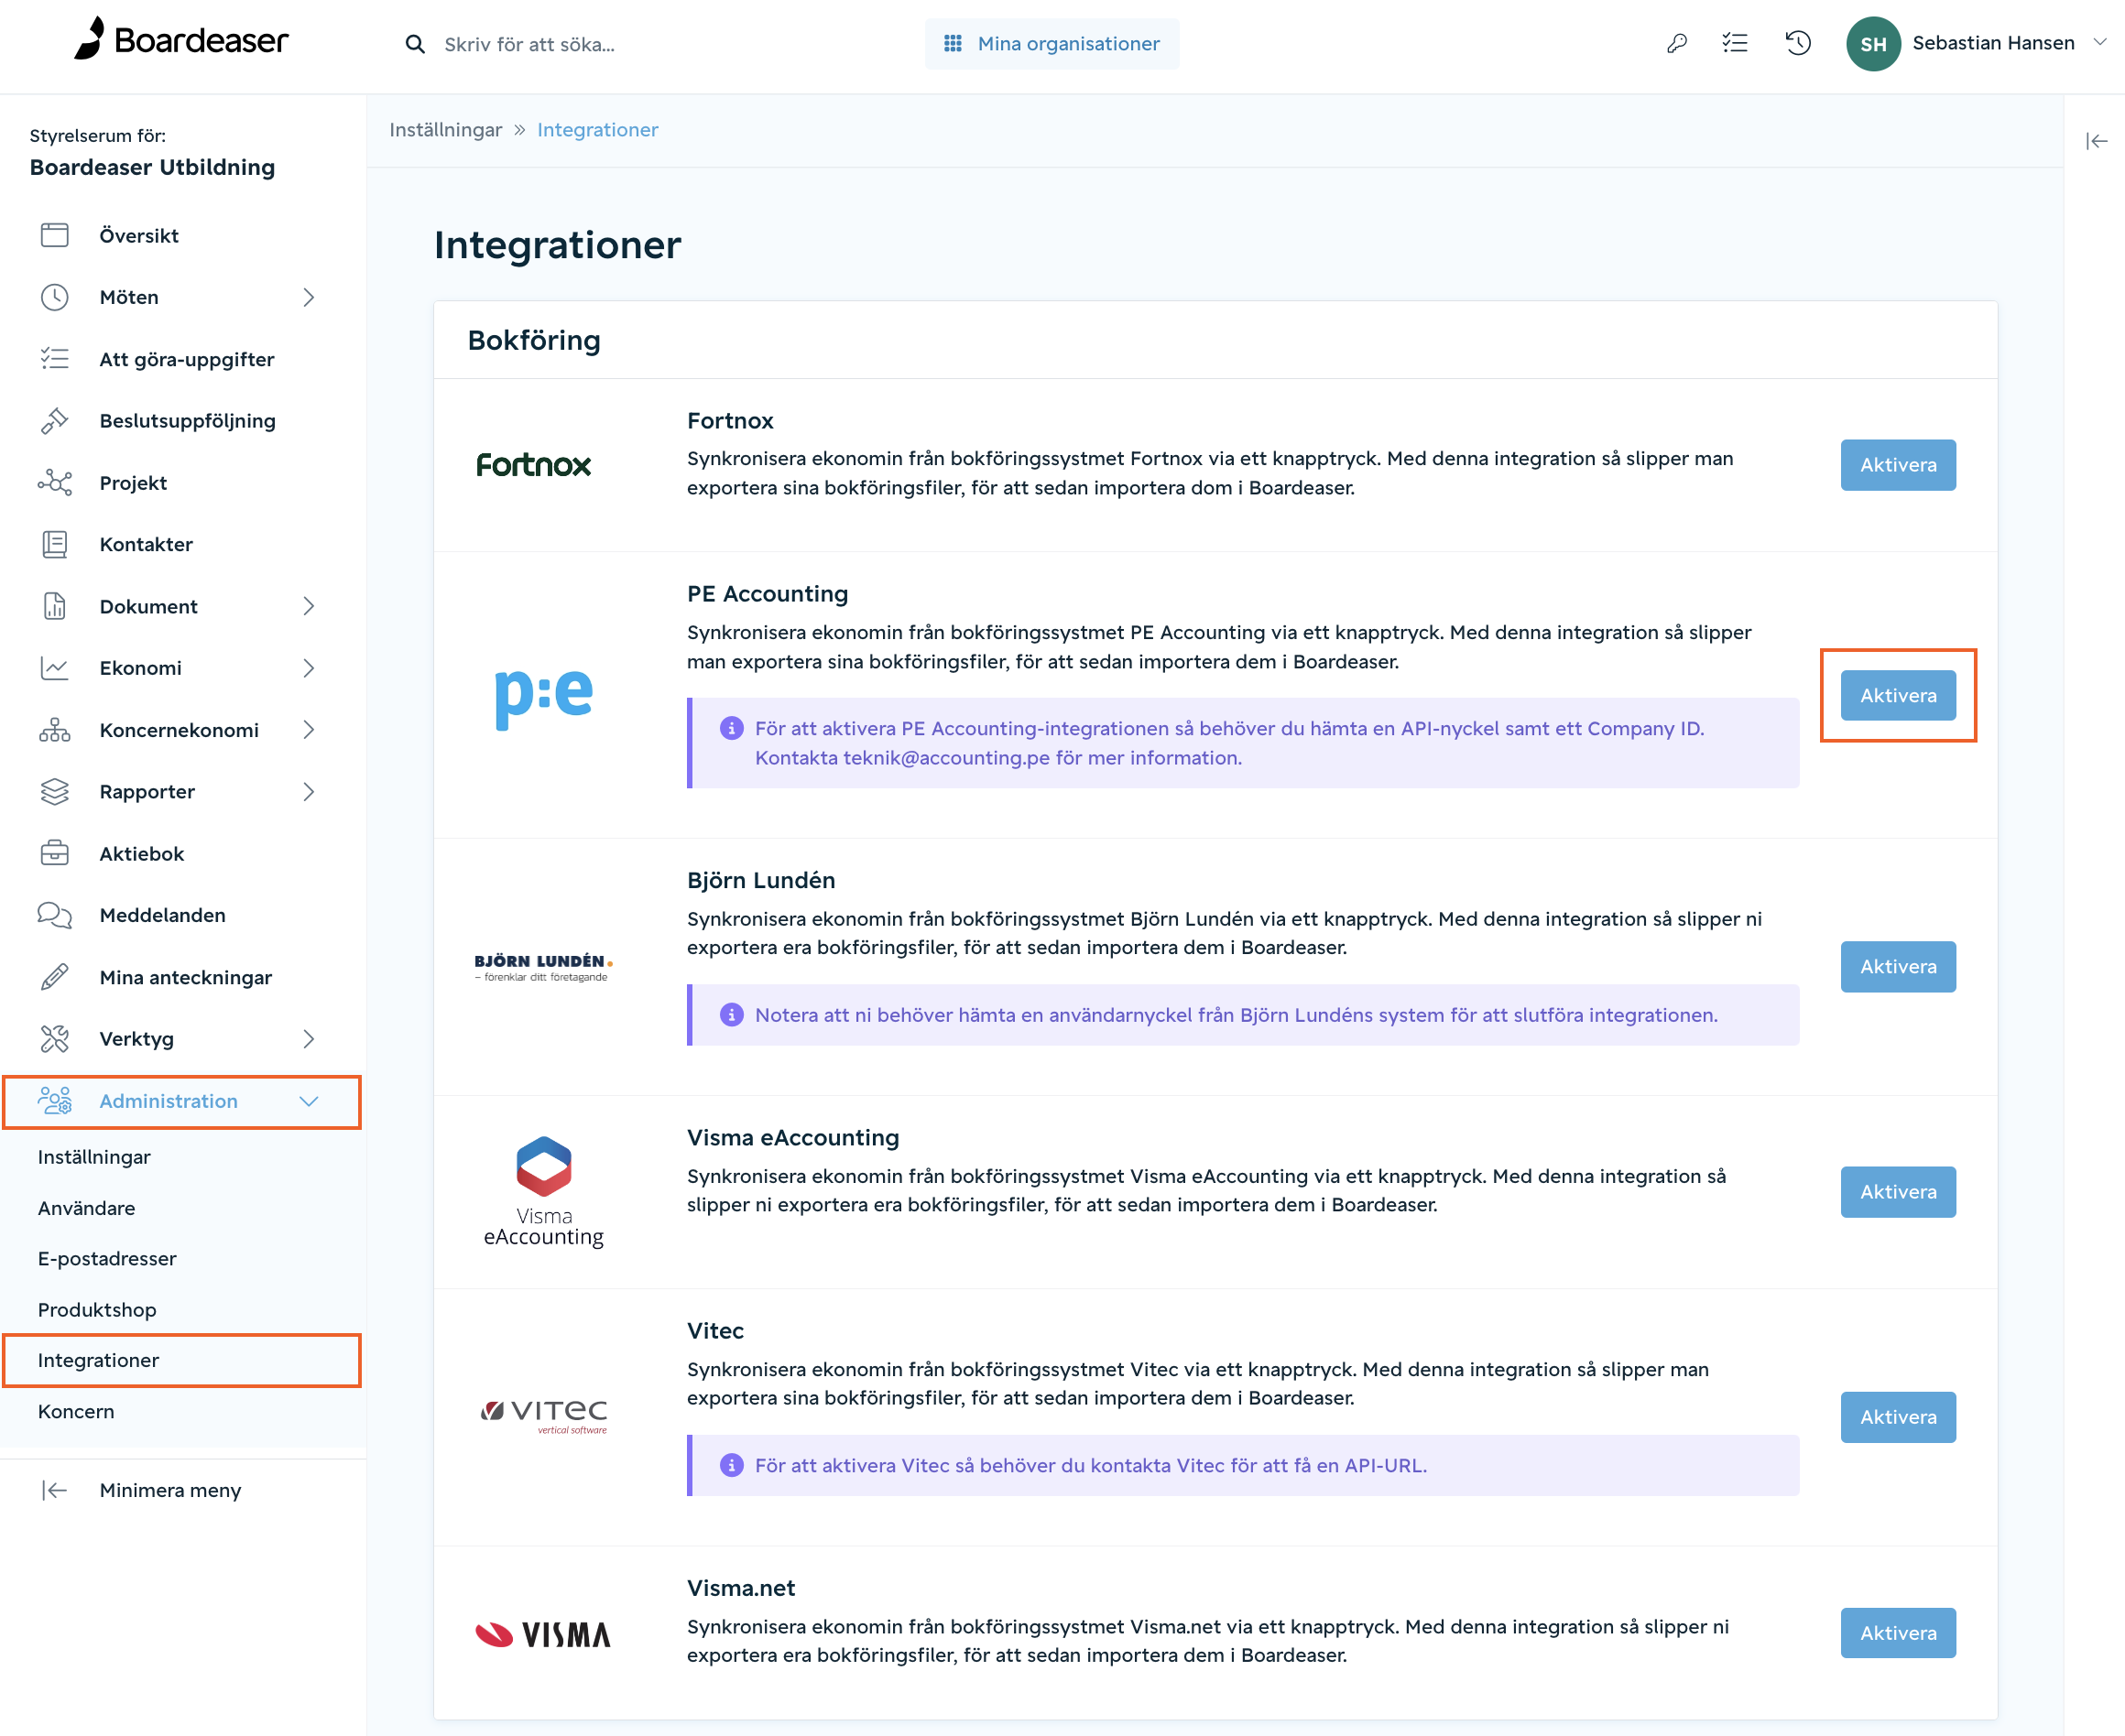Open the history clock icon
Viewport: 2125px width, 1736px height.
pyautogui.click(x=1798, y=44)
